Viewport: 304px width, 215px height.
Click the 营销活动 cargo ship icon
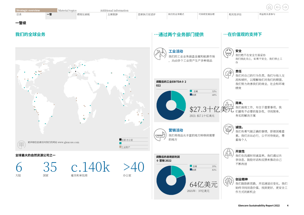tap(160, 135)
